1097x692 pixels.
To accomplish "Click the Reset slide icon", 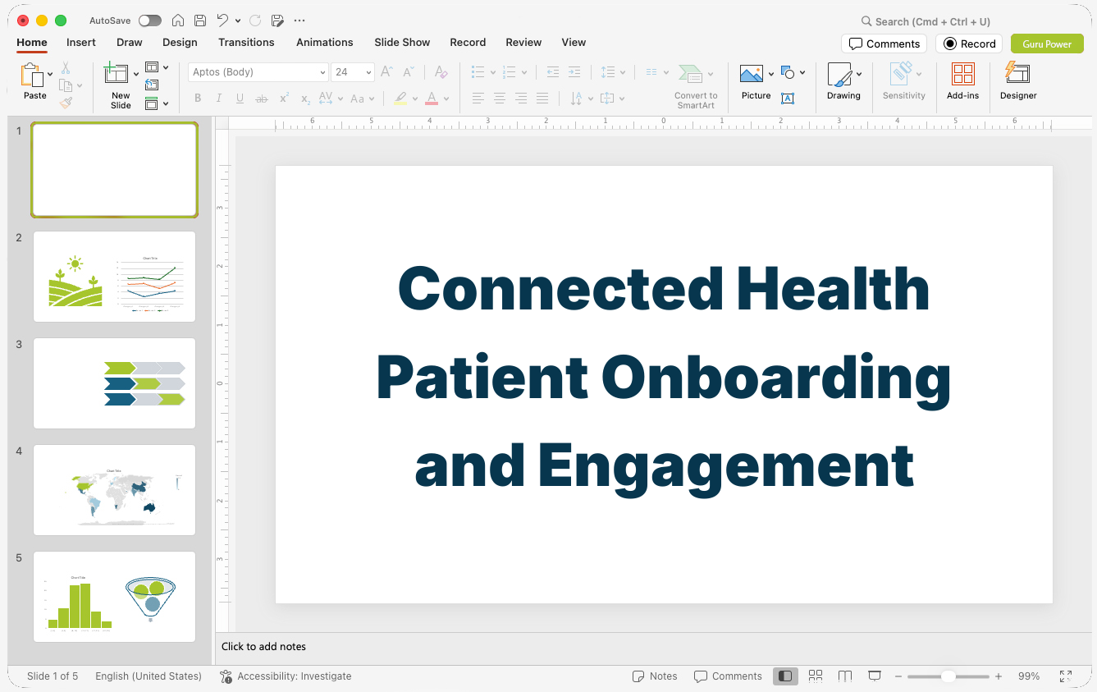I will [152, 85].
